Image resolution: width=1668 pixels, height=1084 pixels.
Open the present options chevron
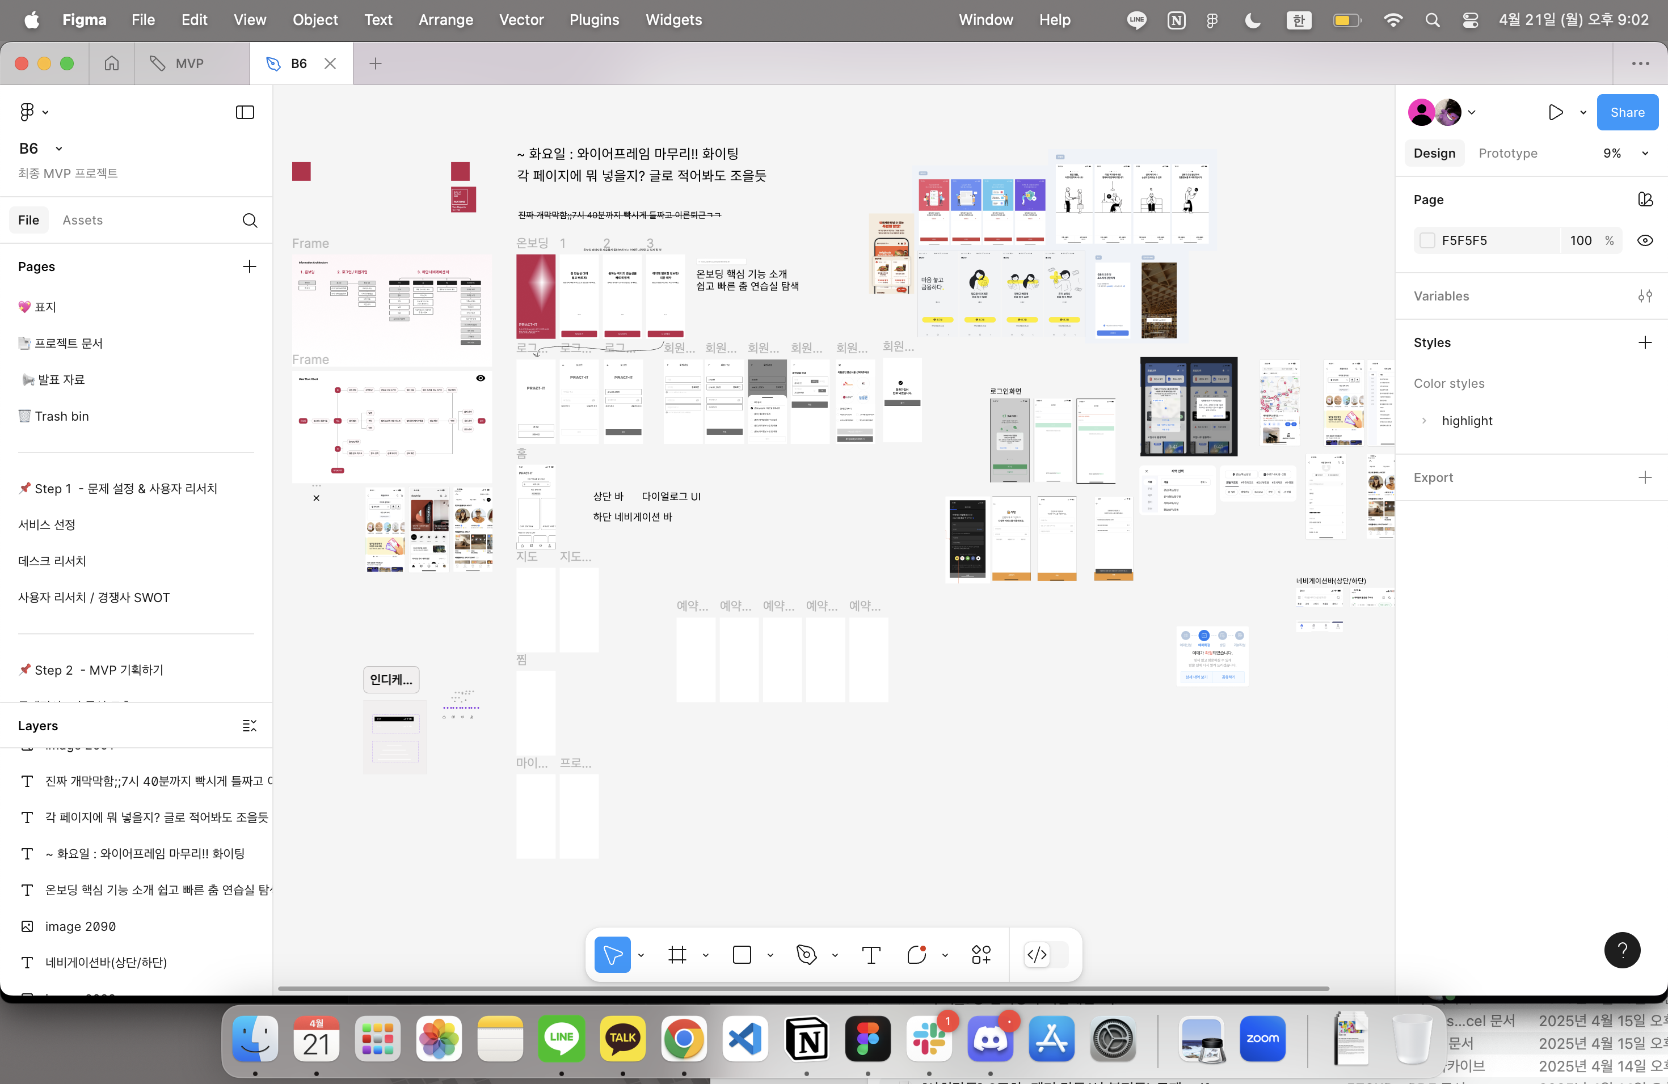pos(1582,113)
